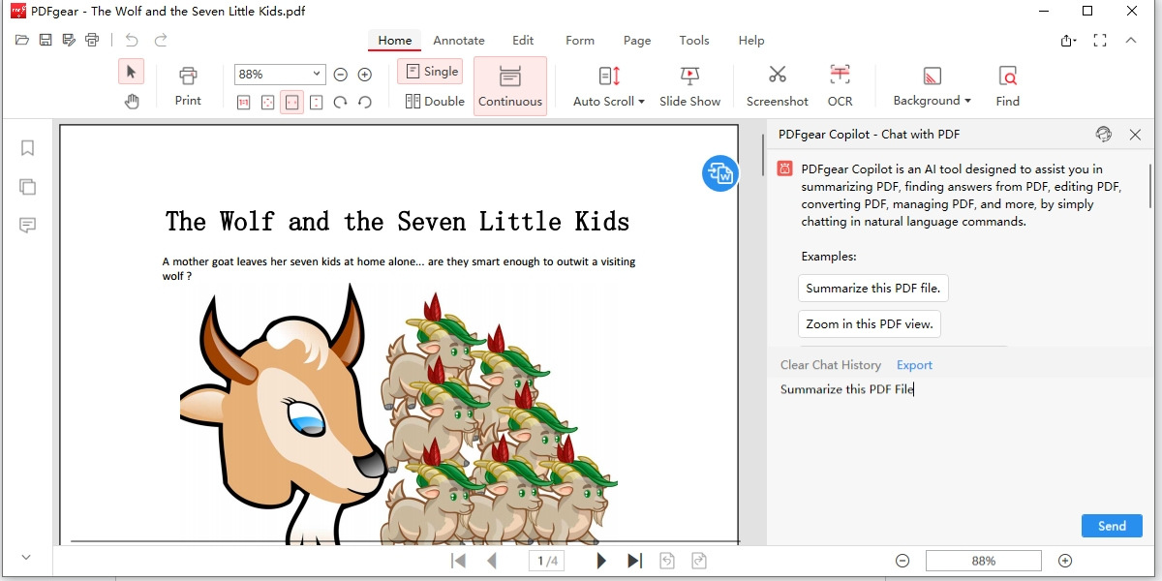The height and width of the screenshot is (581, 1162).
Task: Switch to Double page layout
Action: pyautogui.click(x=432, y=100)
